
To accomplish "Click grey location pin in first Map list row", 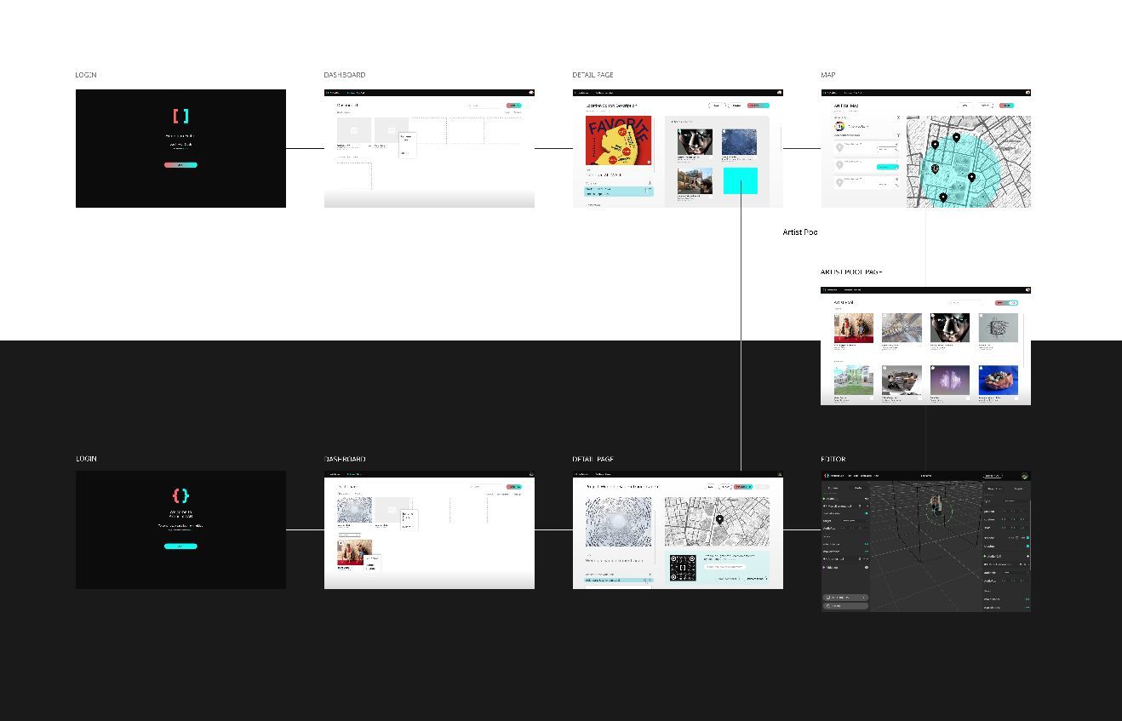I will click(839, 148).
